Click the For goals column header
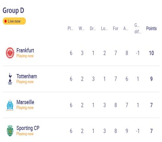162x142 pixels. (116, 28)
